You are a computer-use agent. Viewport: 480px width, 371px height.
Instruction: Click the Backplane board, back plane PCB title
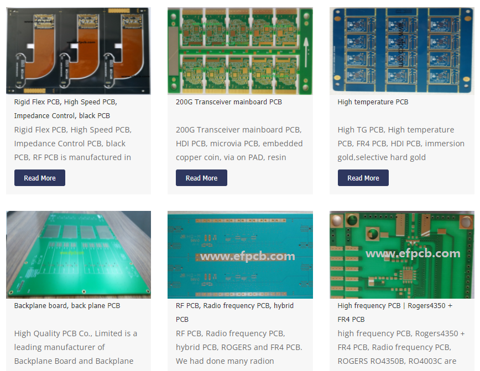pyautogui.click(x=67, y=306)
